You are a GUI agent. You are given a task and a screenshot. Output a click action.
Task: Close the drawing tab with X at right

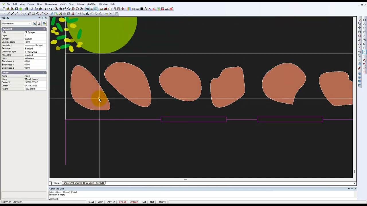[354, 183]
